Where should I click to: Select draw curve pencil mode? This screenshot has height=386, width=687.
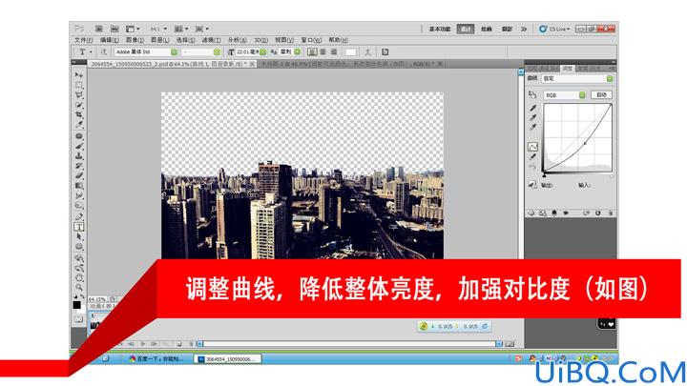pos(532,157)
